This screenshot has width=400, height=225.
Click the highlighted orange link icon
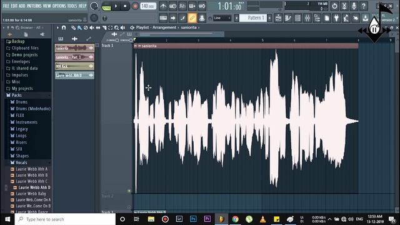pyautogui.click(x=192, y=18)
